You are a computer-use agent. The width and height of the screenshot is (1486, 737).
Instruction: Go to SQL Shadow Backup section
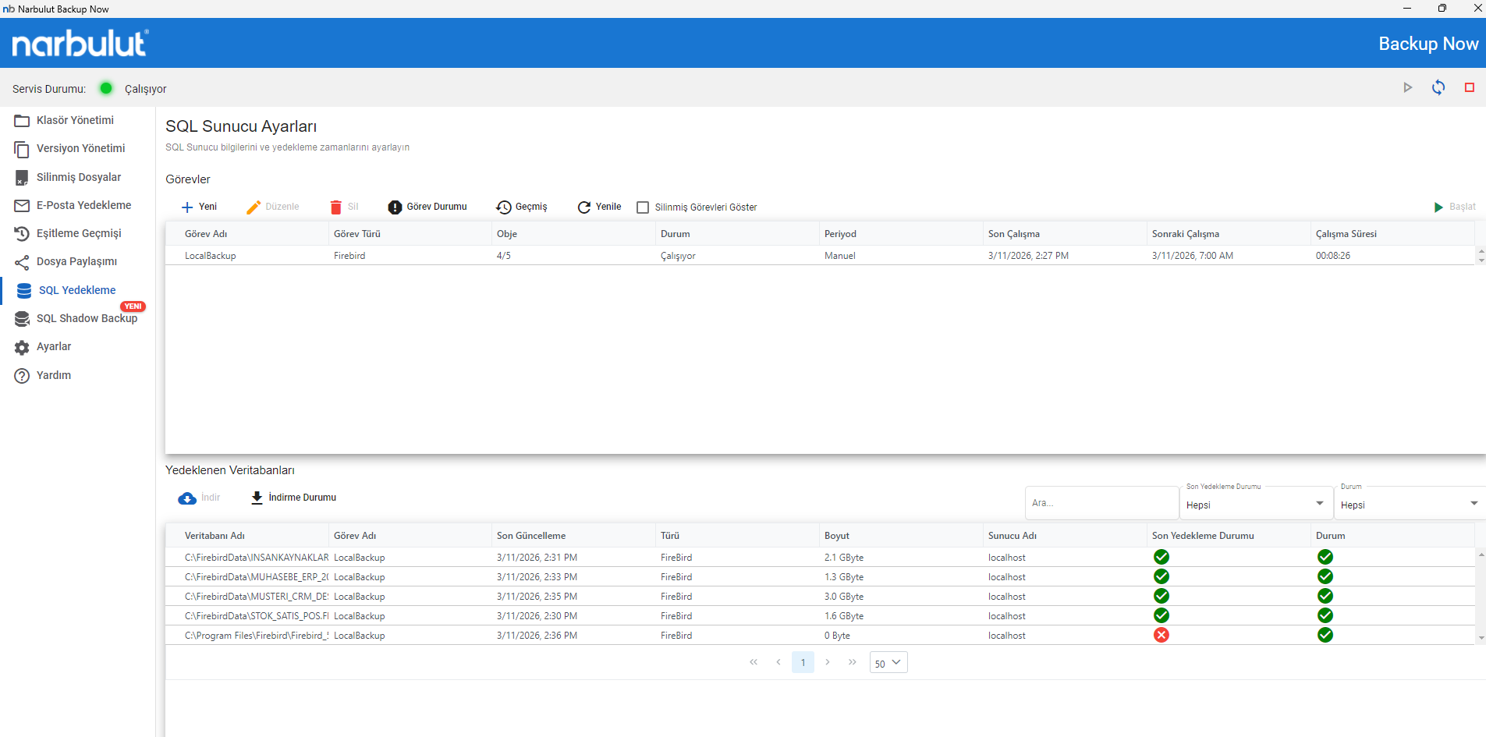tap(87, 318)
